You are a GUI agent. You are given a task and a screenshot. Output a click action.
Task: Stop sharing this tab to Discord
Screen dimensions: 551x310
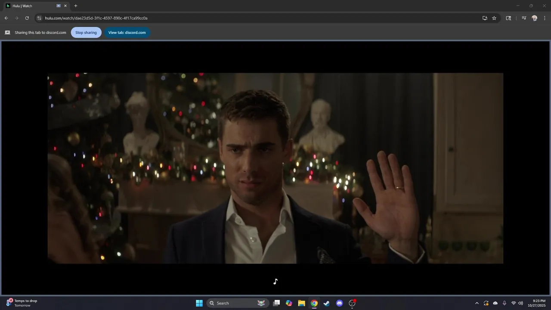click(86, 32)
